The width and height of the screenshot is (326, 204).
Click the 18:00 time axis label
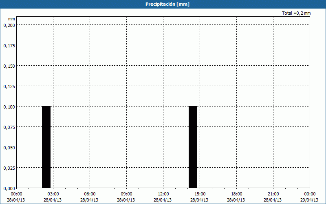pos(237,194)
